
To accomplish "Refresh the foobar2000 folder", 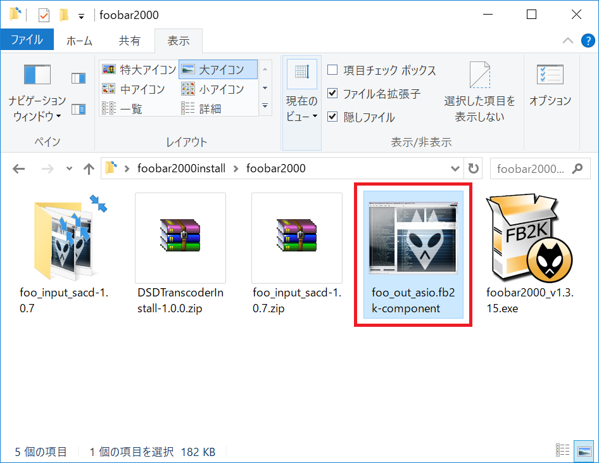I will click(474, 168).
